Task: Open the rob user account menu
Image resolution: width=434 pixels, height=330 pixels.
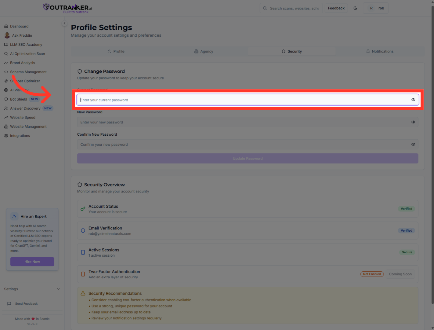Action: click(376, 8)
